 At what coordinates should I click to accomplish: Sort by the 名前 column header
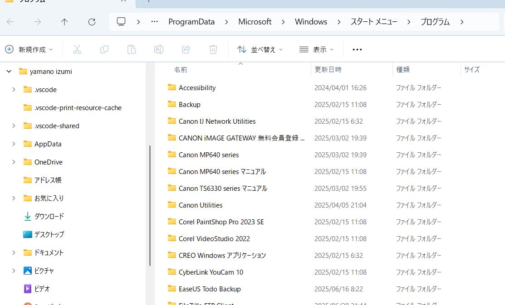click(181, 69)
